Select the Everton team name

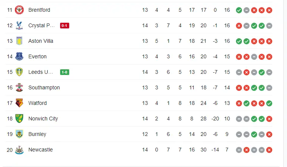point(37,57)
